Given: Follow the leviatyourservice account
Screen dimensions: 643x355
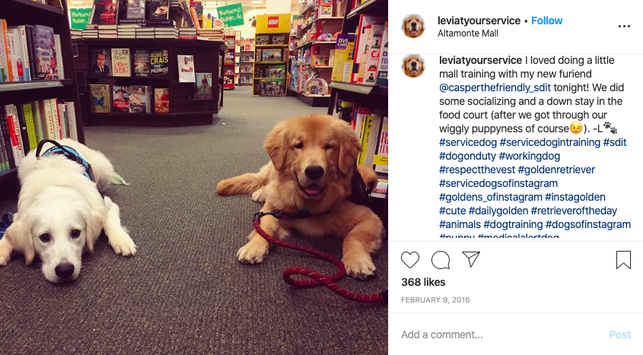Looking at the screenshot, I should (x=546, y=21).
